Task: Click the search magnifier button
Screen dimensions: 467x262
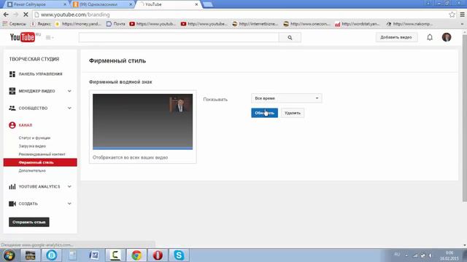Action: click(290, 38)
